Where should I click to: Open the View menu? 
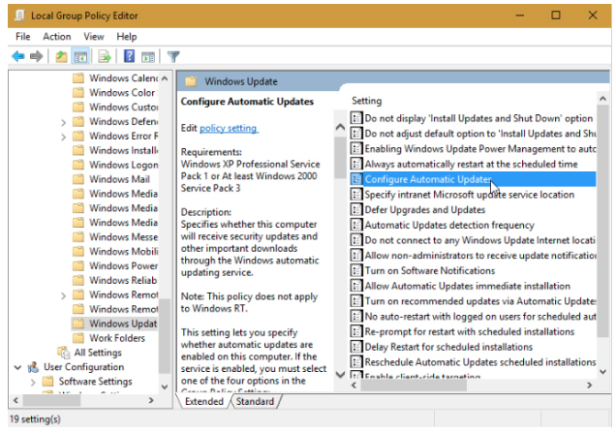(x=94, y=37)
